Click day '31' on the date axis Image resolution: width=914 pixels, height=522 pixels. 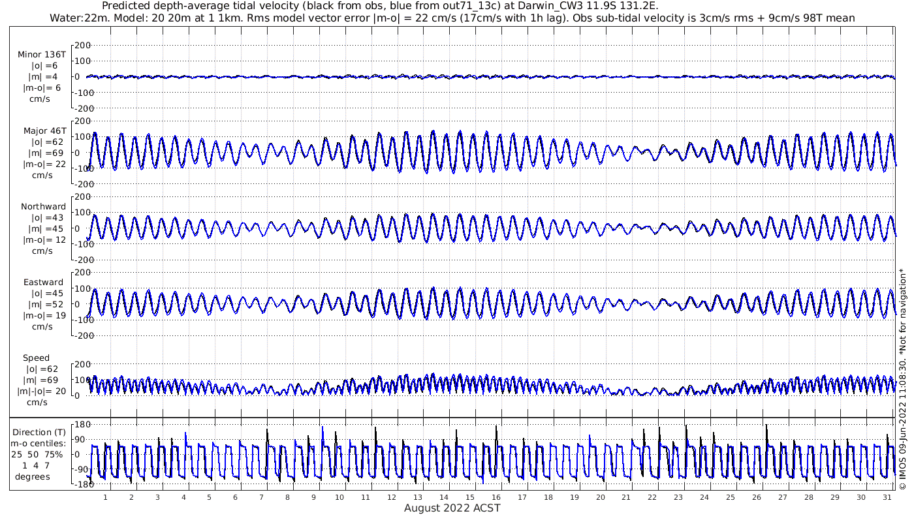coord(887,497)
